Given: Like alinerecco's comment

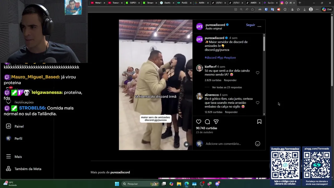Looking at the screenshot, I should 258,103.
